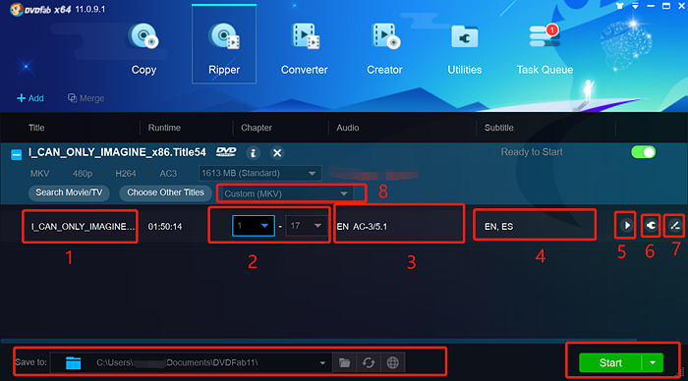Open the start chapter 1 dropdown

pos(254,226)
